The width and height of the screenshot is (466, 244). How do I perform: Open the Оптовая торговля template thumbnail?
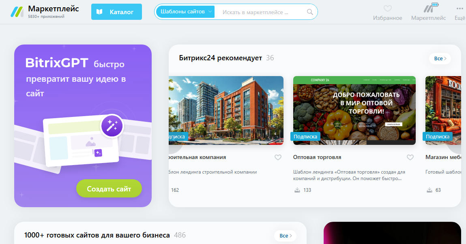pyautogui.click(x=354, y=110)
